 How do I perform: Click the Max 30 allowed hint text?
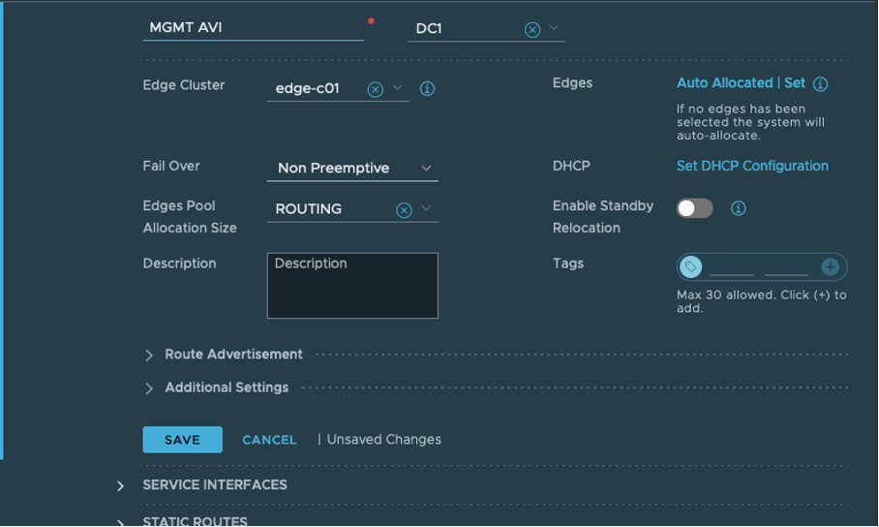coord(761,301)
